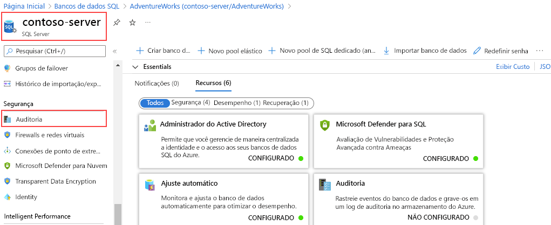The image size is (551, 225).
Task: Click the Conexões de ponto de extremidade icon
Action: tap(8, 151)
